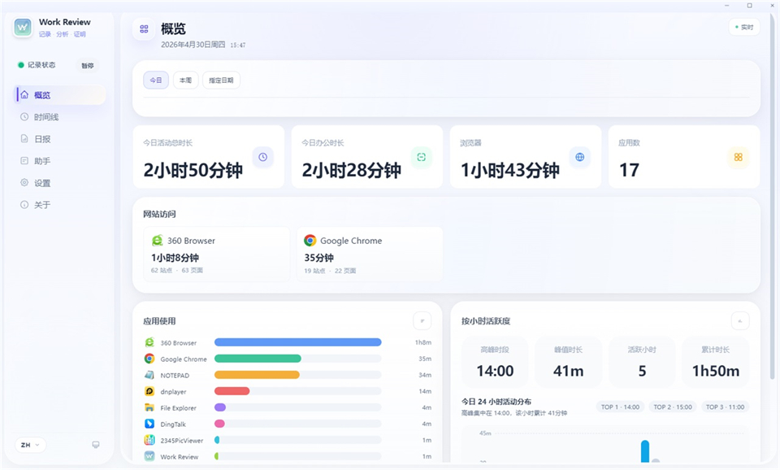780x470 pixels.
Task: Click the 2345PicViewer app icon
Action: (x=149, y=440)
